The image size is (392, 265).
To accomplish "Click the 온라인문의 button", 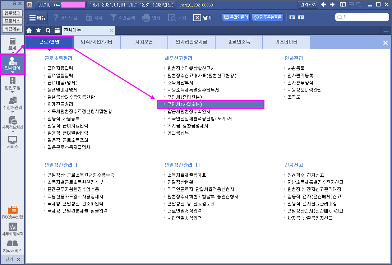I will tap(236, 17).
